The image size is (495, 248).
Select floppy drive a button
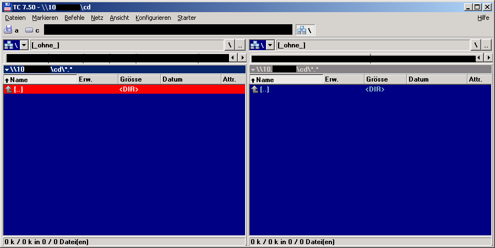pyautogui.click(x=12, y=30)
